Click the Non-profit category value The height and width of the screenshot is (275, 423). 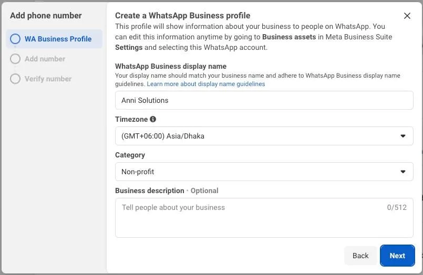pos(138,172)
